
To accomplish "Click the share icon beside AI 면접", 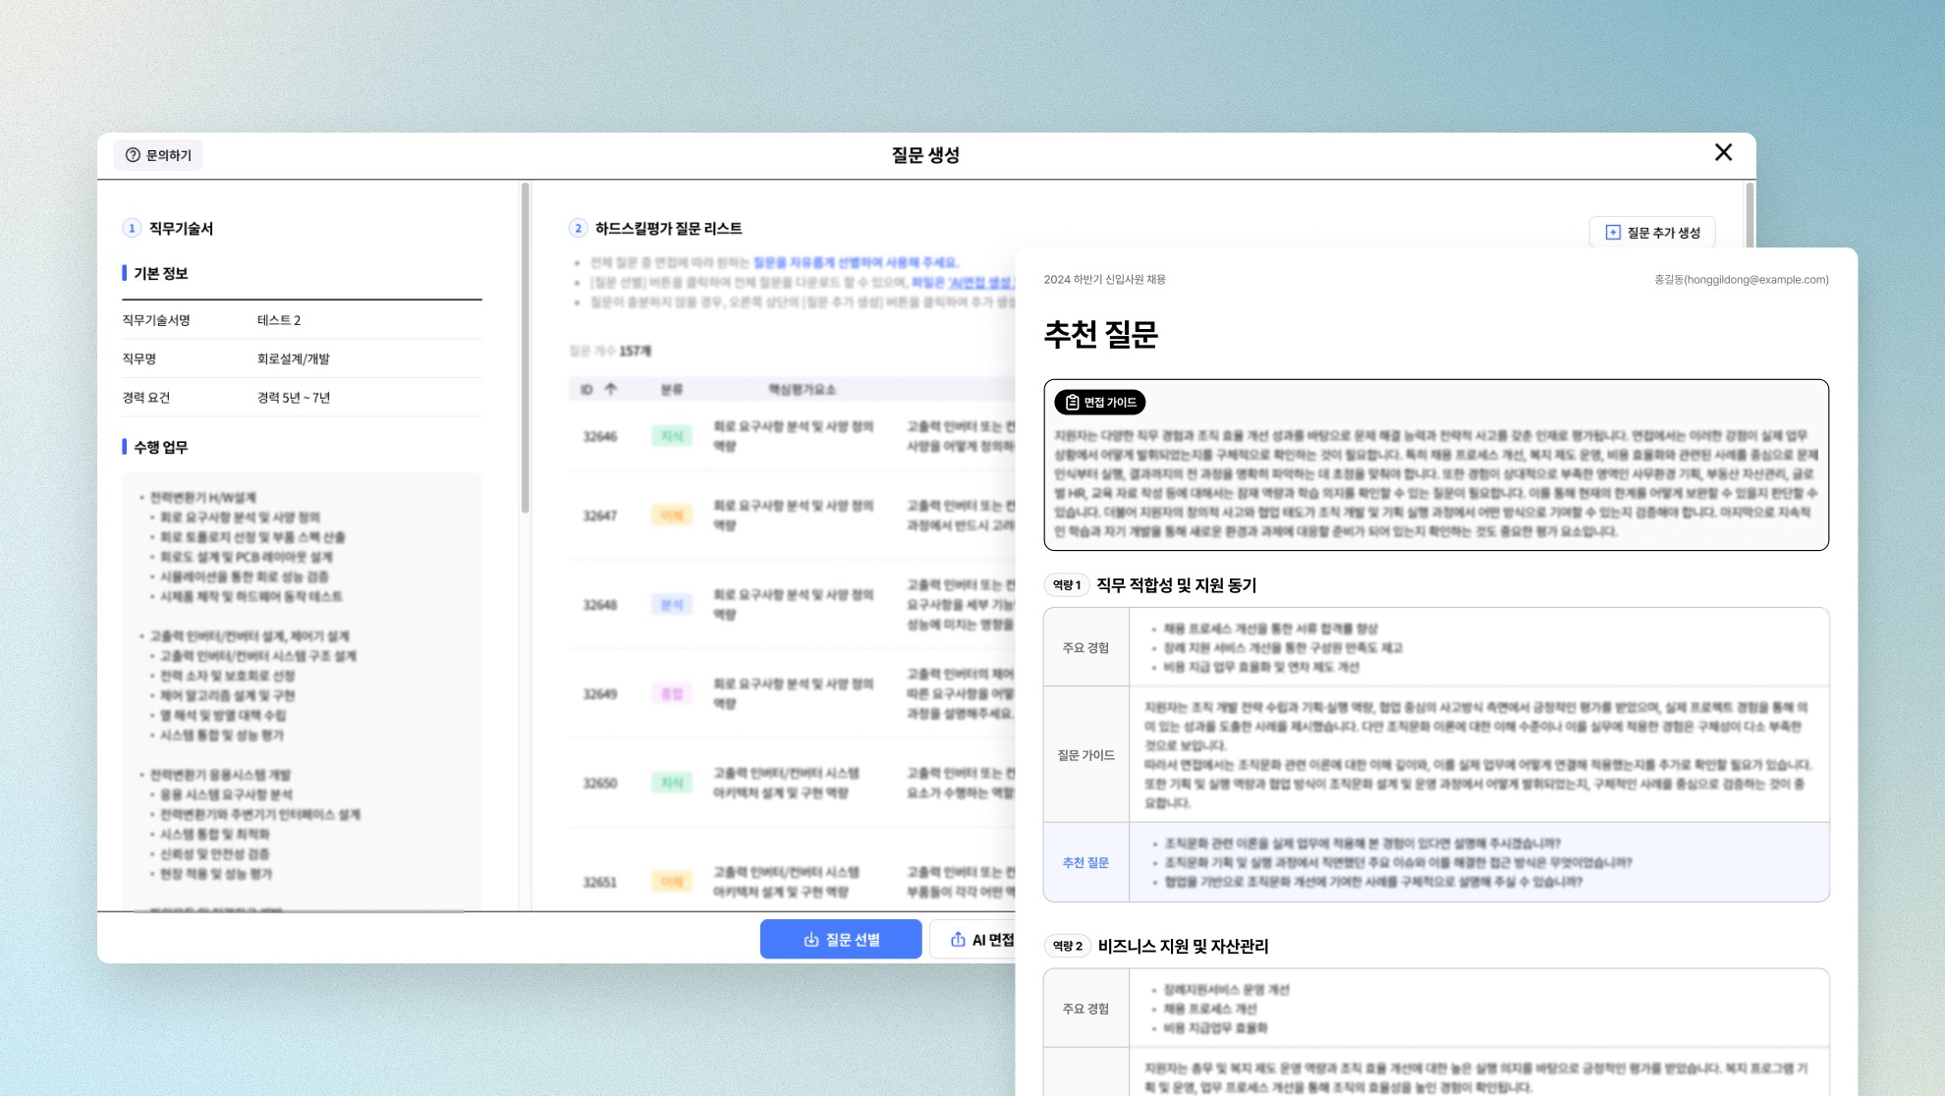I will point(958,940).
